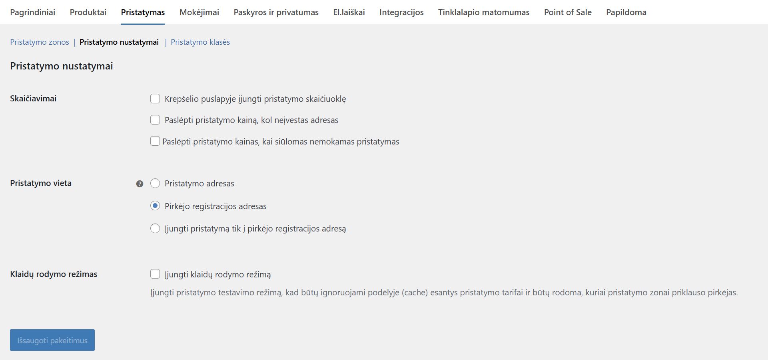Check Paslėpti pristatymo kainą, kol neįvestas adresas
The width and height of the screenshot is (768, 360).
click(x=155, y=120)
